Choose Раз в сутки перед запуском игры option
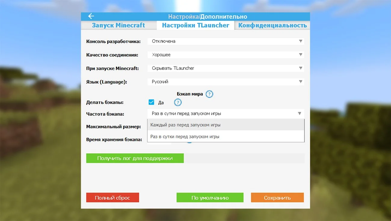391x221 pixels. pos(226,136)
